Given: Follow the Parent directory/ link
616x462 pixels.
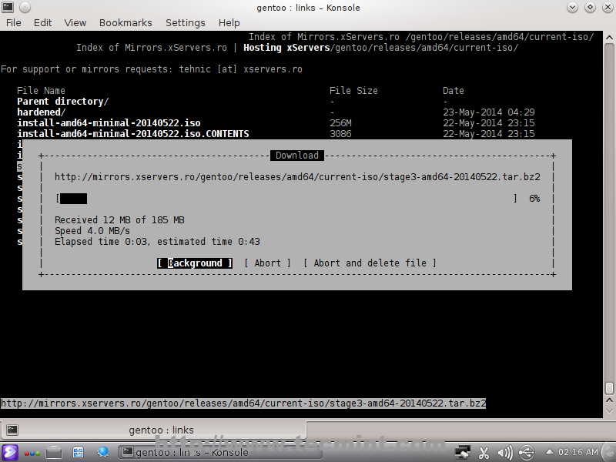Looking at the screenshot, I should coord(62,102).
